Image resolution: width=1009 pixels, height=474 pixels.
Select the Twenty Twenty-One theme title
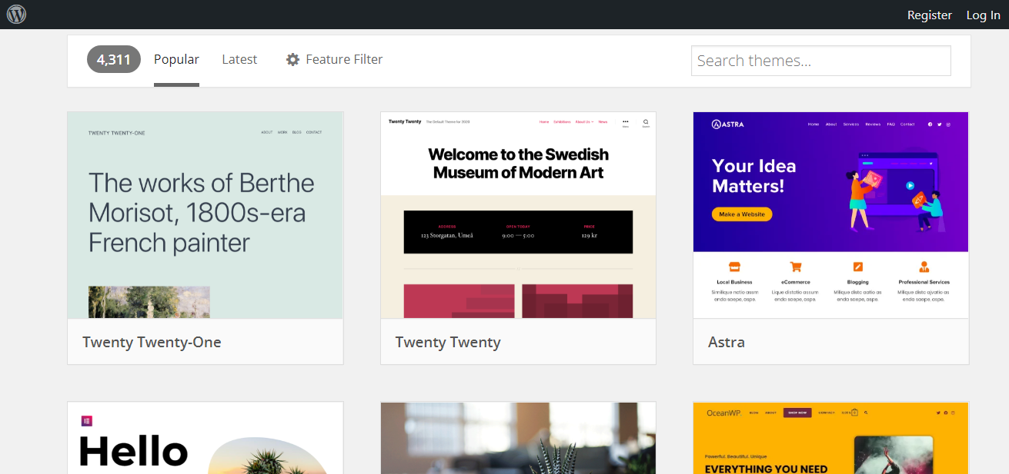click(x=152, y=342)
